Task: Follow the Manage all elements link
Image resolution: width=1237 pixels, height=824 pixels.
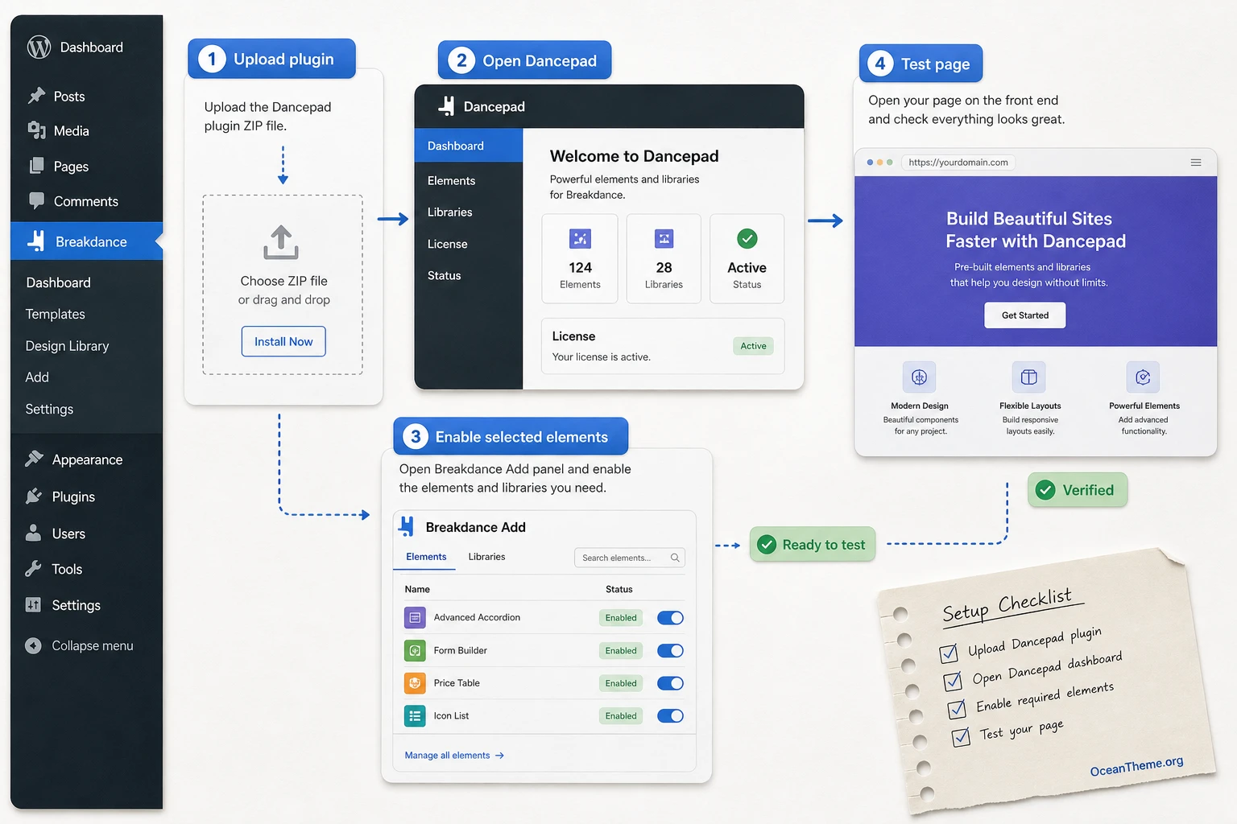Action: coord(454,756)
